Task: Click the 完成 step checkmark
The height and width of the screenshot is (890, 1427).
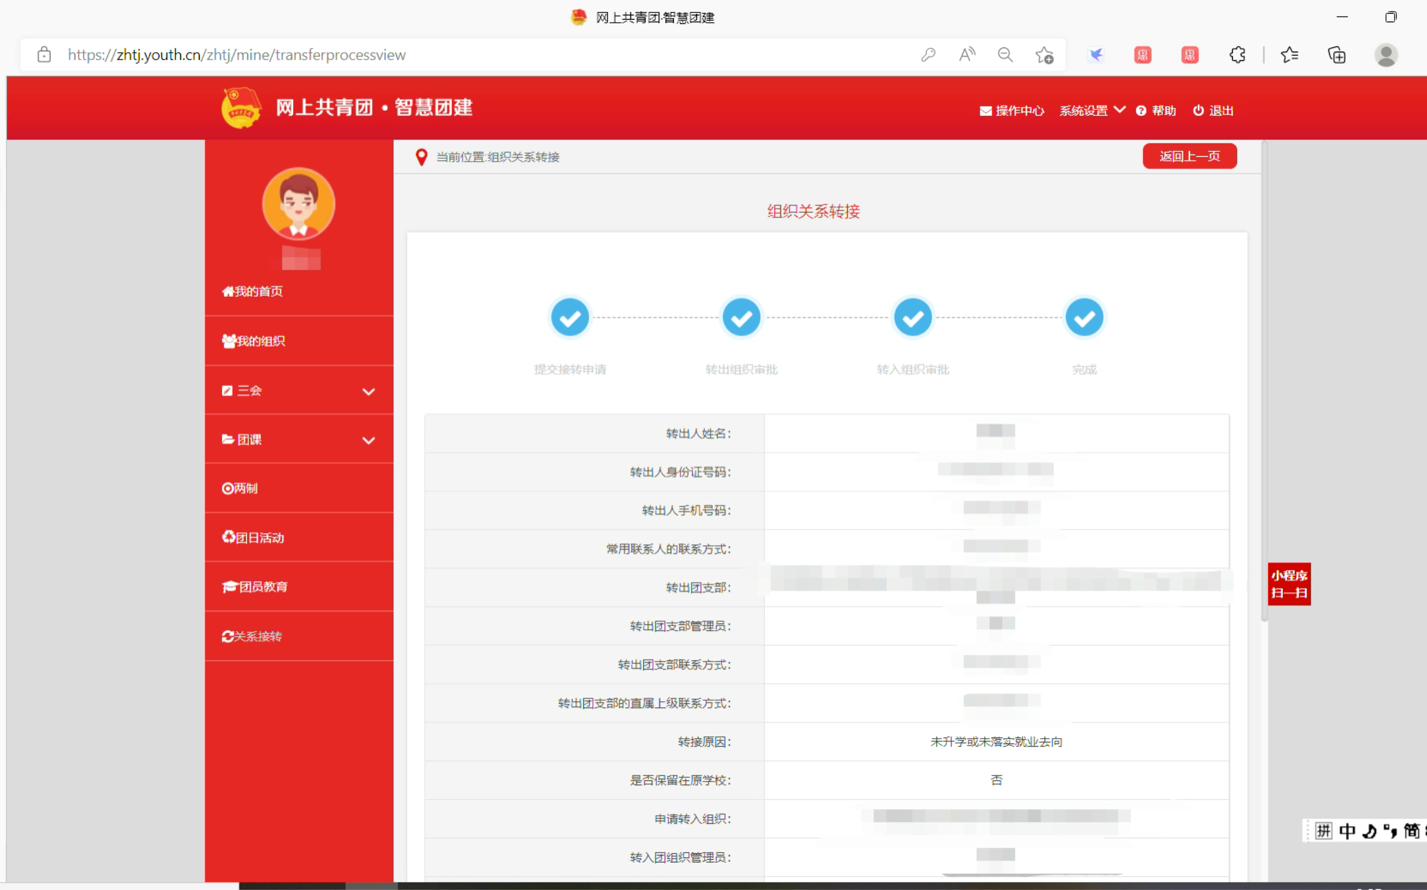Action: point(1085,317)
